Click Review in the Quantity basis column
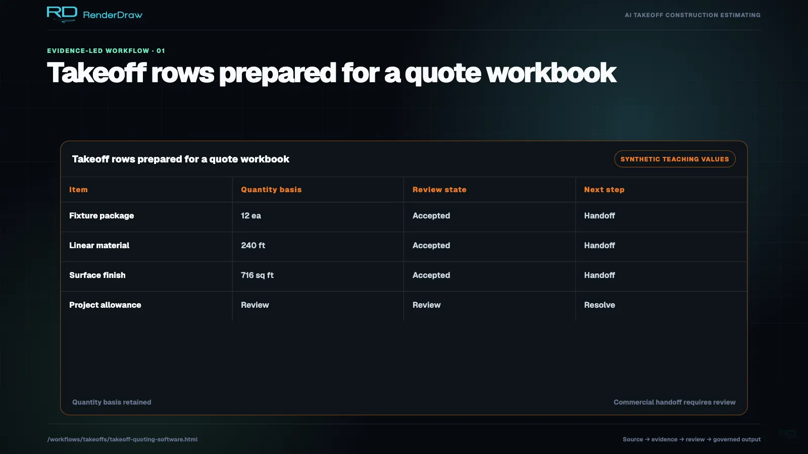This screenshot has height=454, width=808. click(x=255, y=305)
